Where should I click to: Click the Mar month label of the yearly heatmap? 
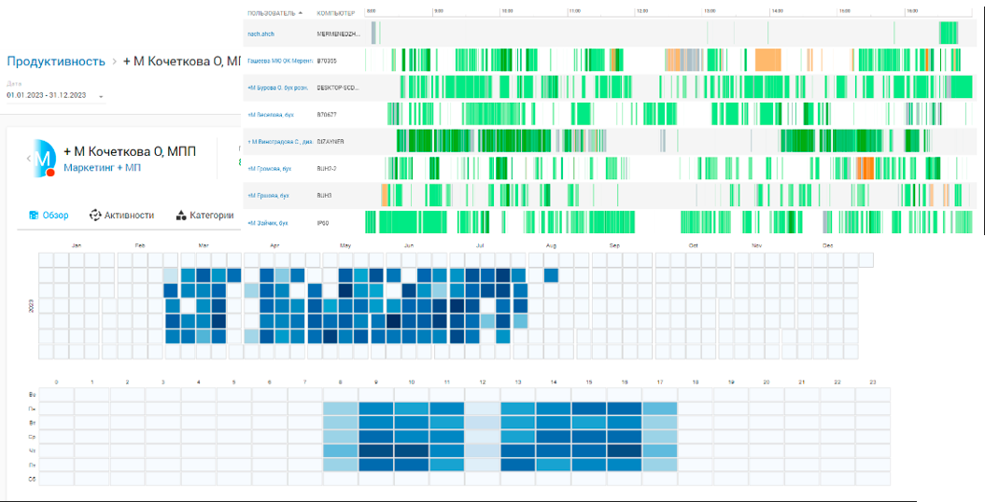pyautogui.click(x=204, y=245)
